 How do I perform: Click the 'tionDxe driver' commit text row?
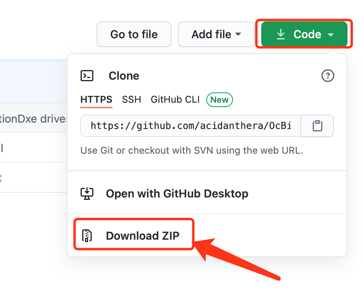[34, 118]
